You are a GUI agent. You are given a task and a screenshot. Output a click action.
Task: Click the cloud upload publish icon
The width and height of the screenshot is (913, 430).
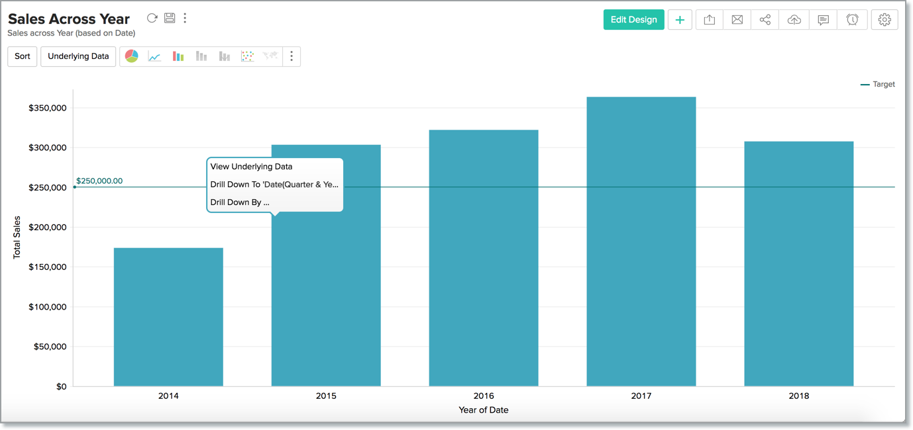[794, 20]
